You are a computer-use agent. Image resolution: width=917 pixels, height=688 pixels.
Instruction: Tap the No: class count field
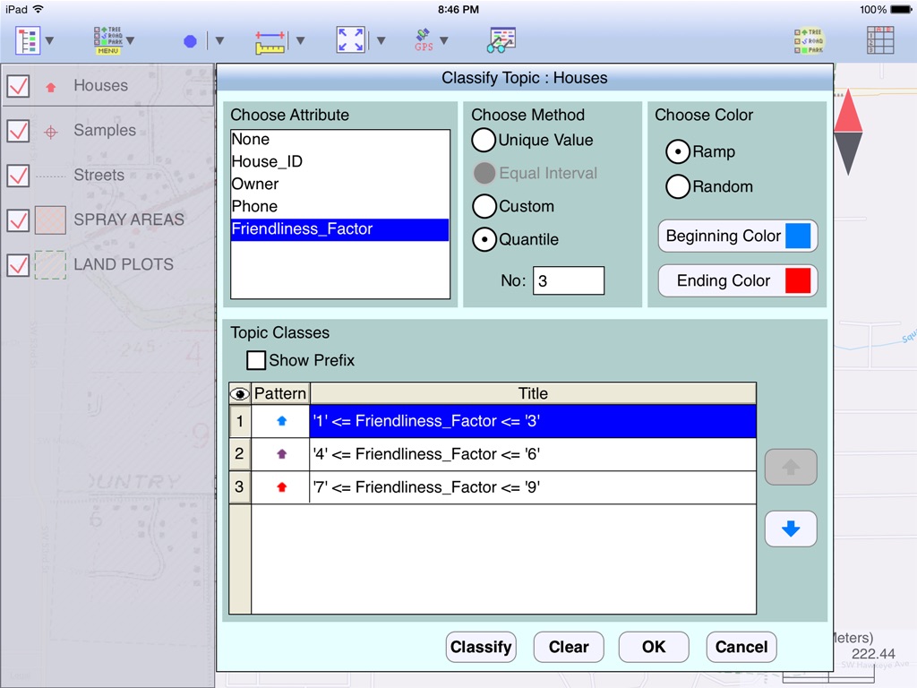[x=569, y=280]
